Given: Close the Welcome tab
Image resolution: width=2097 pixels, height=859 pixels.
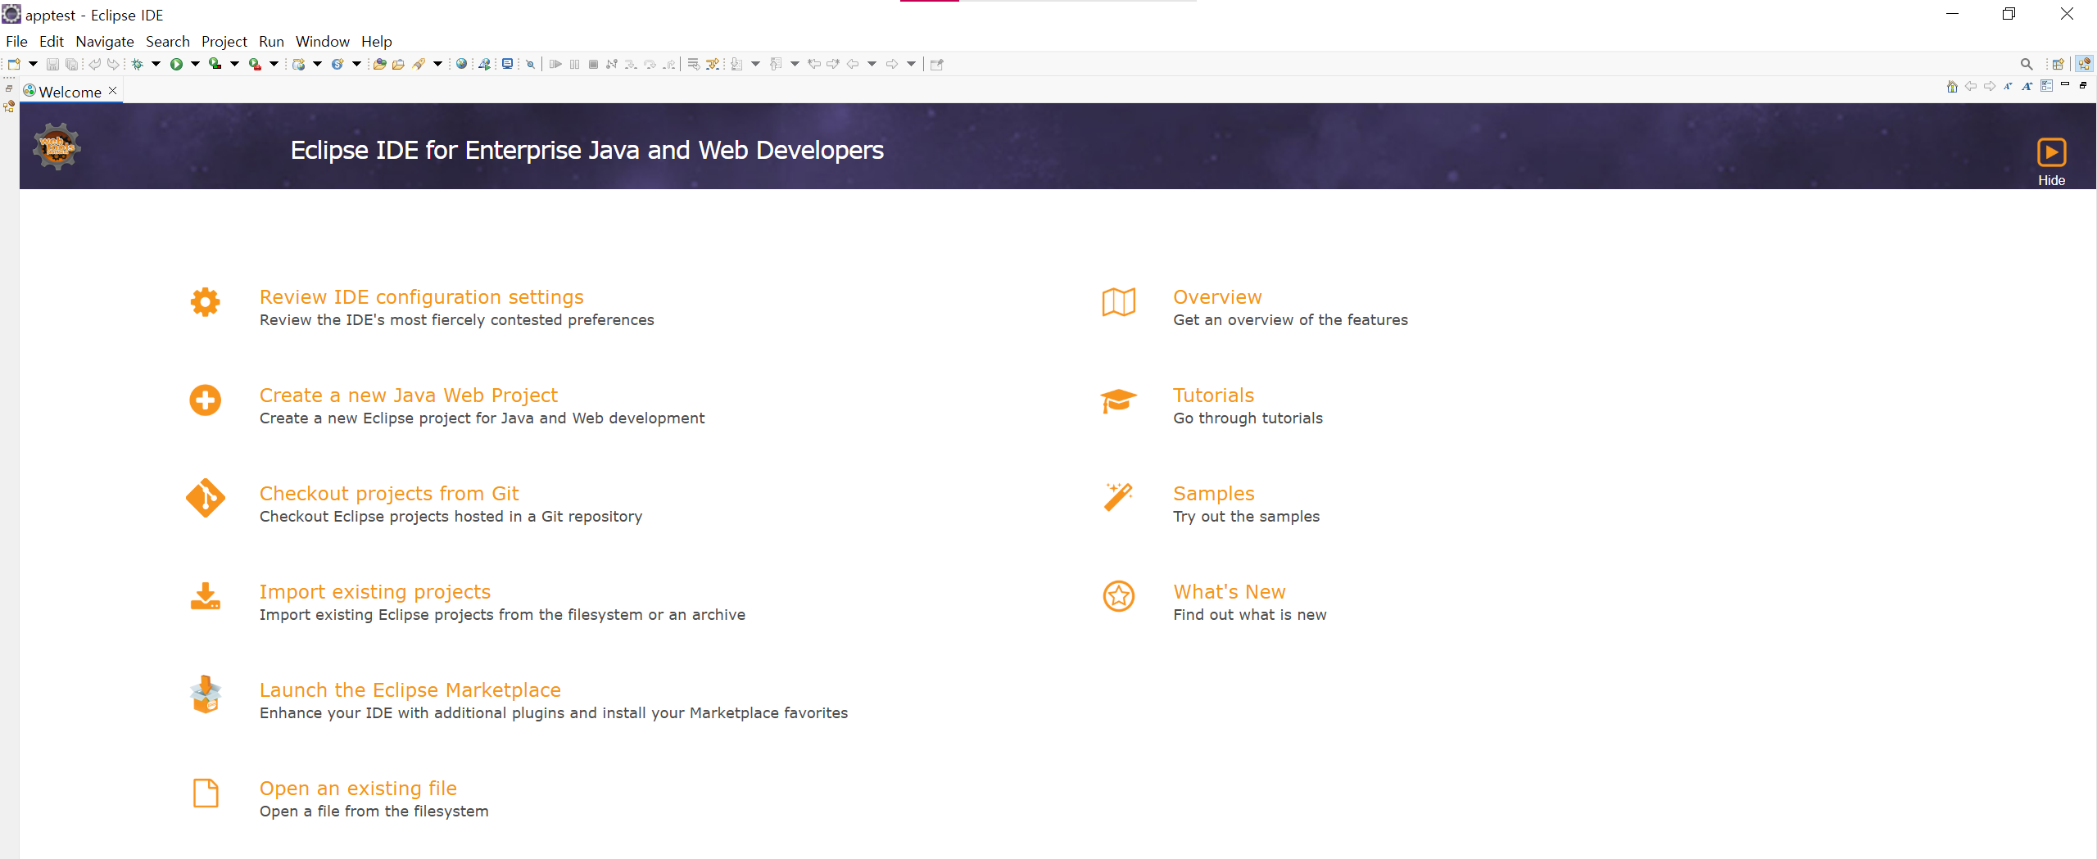Looking at the screenshot, I should (113, 91).
